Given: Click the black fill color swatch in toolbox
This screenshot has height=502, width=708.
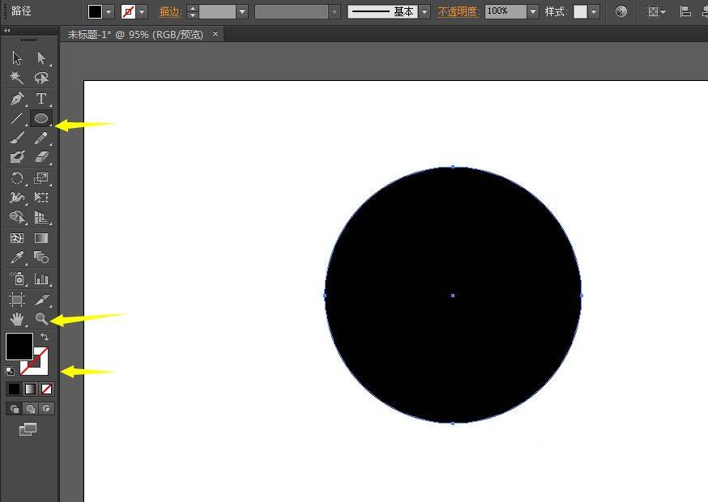Looking at the screenshot, I should (x=18, y=346).
